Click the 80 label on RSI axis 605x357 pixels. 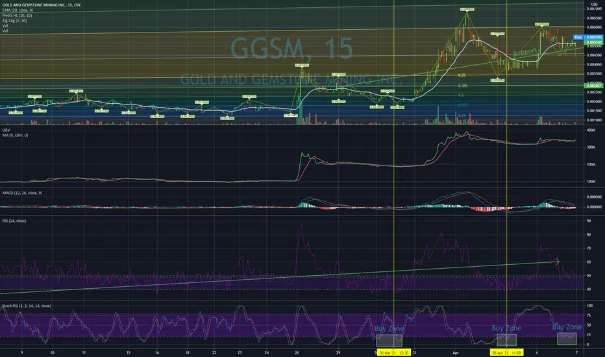click(x=589, y=235)
